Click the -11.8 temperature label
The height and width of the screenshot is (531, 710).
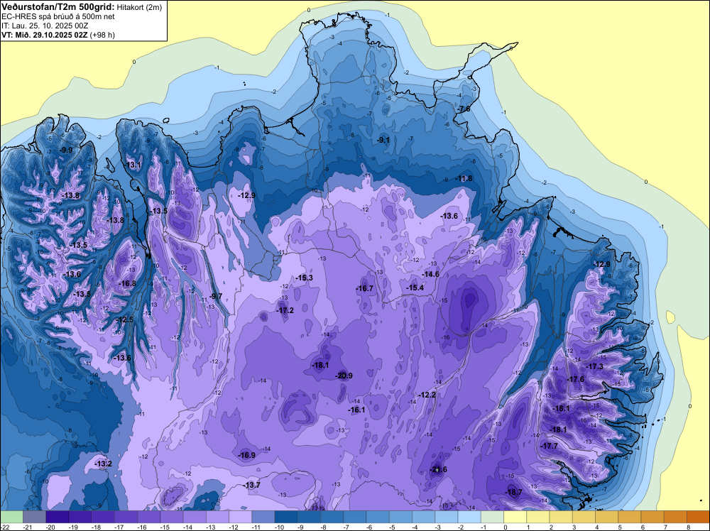point(464,178)
